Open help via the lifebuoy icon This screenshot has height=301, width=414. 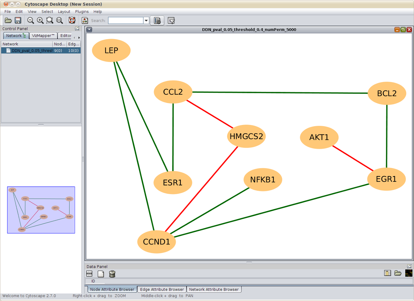[72, 20]
